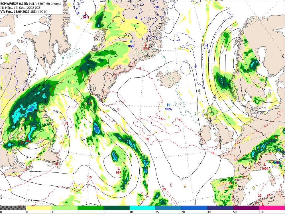Screen dimensions: 285x214
Task: Click the legend tick label '100'
Action: pyautogui.click(x=262, y=212)
